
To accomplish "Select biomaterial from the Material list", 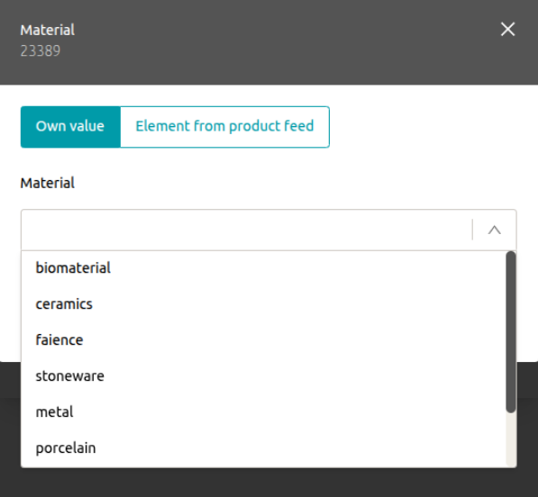I will (x=263, y=267).
